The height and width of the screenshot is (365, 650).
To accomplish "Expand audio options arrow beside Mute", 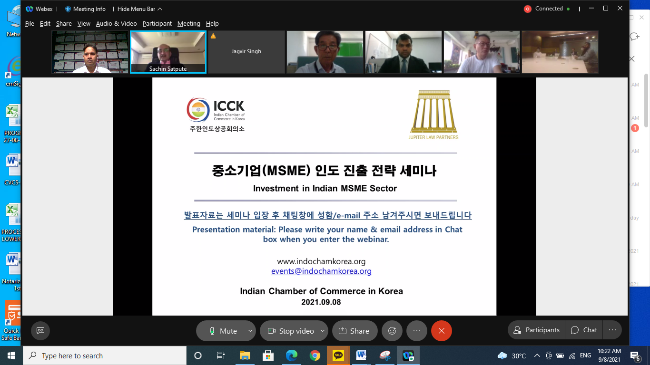I will click(250, 331).
